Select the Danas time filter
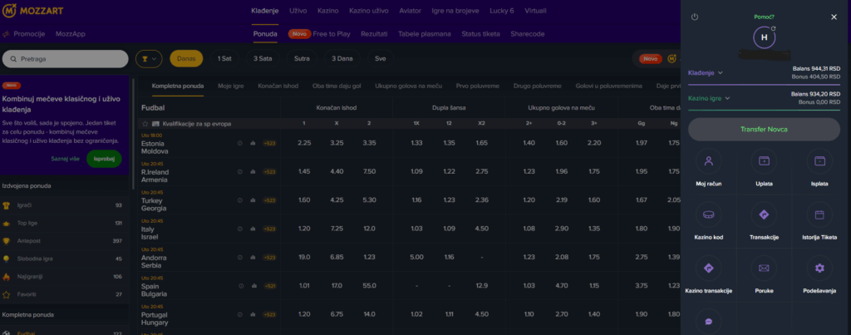 coord(186,59)
